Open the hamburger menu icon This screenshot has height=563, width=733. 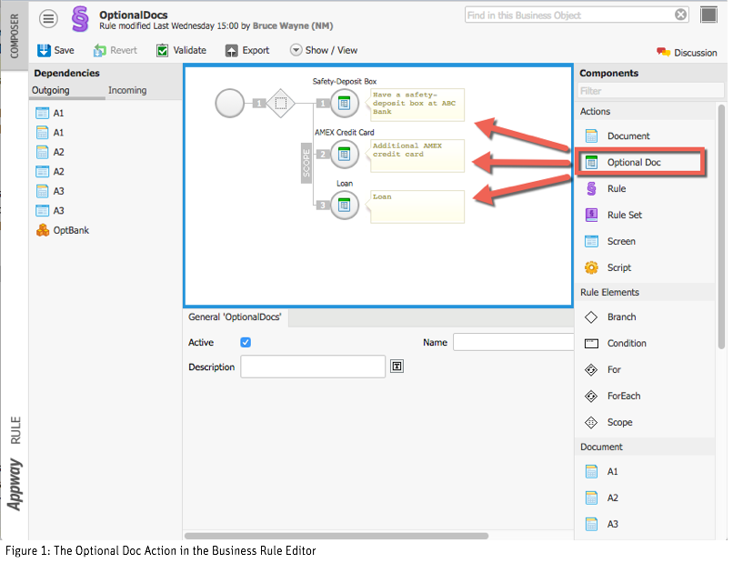tap(48, 18)
